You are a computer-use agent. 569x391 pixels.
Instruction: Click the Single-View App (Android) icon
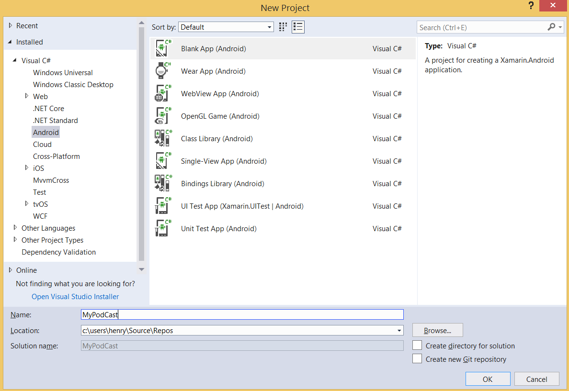click(163, 161)
